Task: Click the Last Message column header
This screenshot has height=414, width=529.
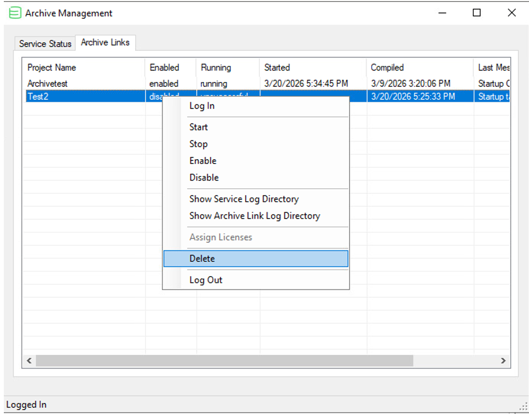Action: pyautogui.click(x=492, y=67)
